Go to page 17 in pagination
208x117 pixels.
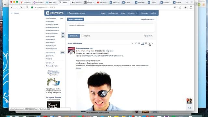[136, 43]
